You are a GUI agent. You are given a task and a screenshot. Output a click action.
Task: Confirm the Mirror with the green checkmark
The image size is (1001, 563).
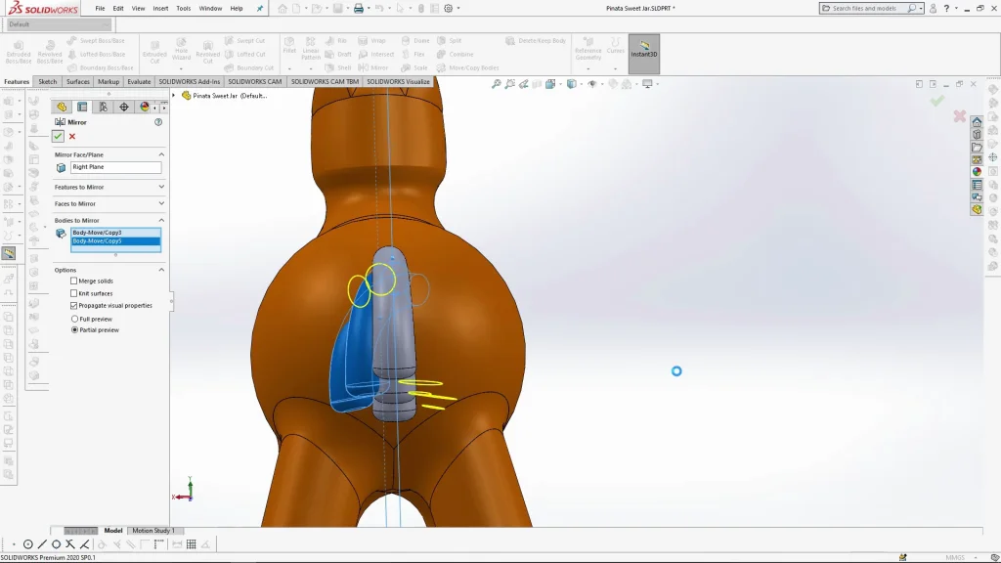point(59,137)
